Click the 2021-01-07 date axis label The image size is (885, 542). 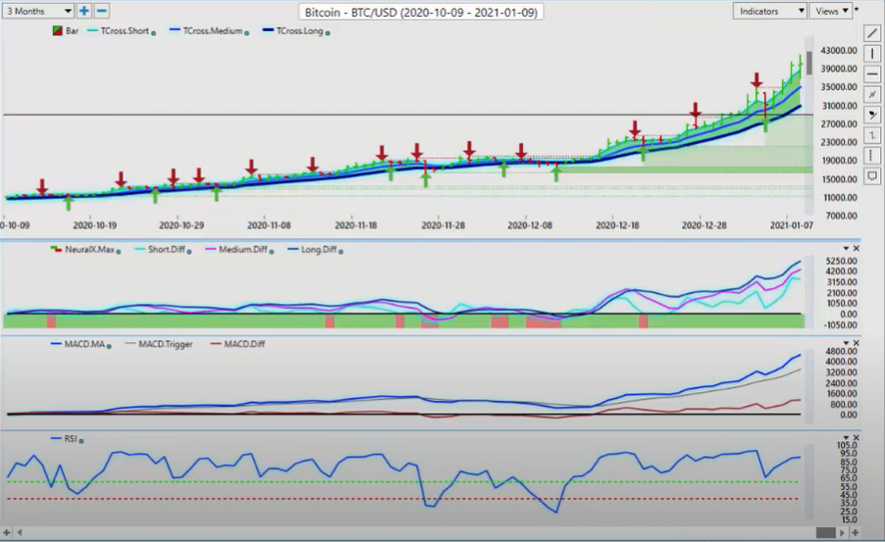click(792, 225)
